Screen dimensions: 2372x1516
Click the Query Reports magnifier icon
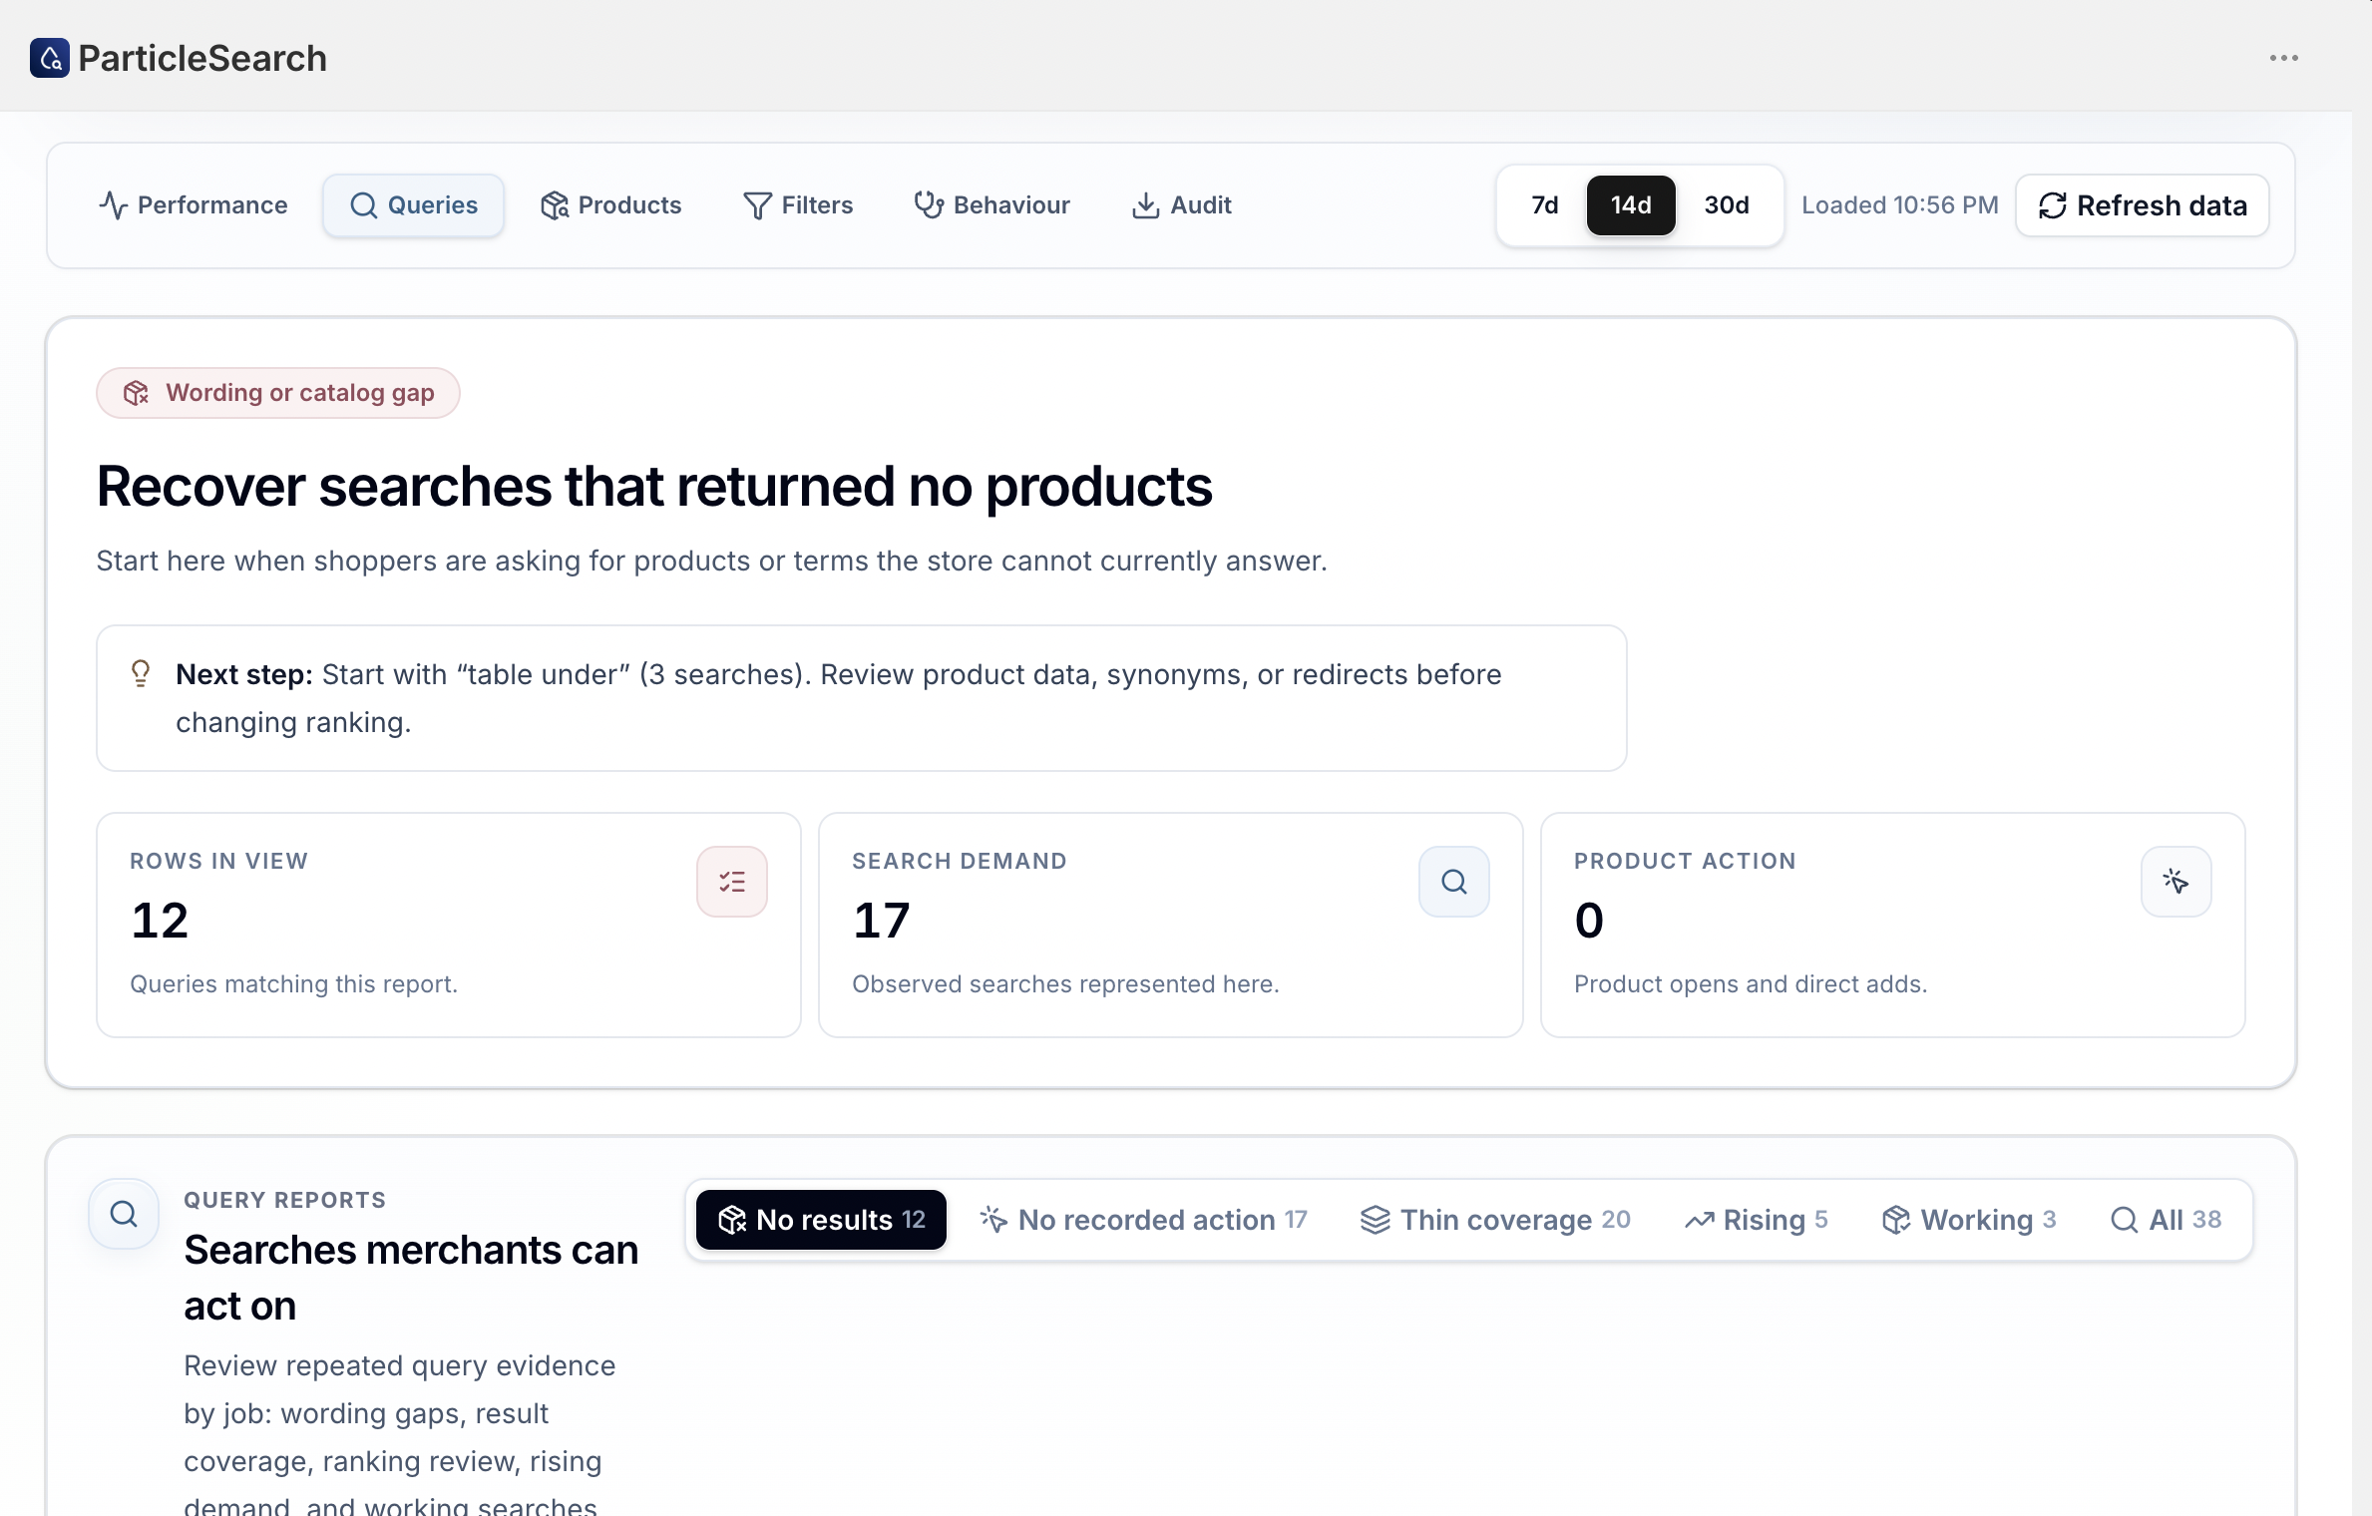point(124,1214)
